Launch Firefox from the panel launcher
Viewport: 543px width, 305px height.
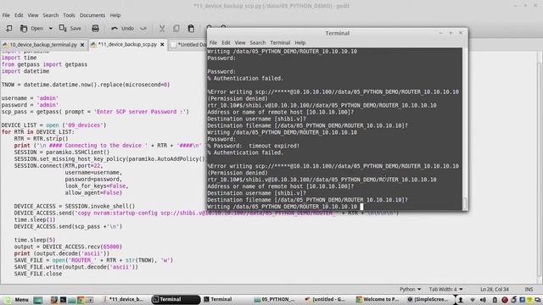tap(54, 299)
